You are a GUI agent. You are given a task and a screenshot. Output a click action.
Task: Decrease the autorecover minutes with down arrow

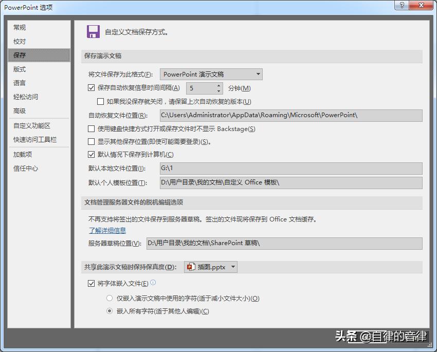pos(219,91)
